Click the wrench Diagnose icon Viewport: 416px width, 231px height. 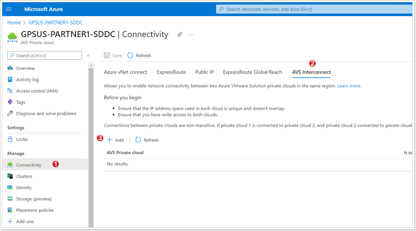(10, 114)
